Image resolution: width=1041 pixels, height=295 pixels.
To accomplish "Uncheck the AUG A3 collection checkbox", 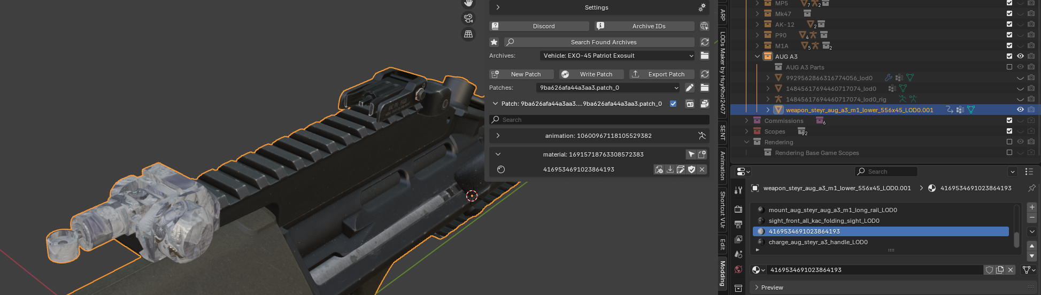I will (x=1009, y=56).
